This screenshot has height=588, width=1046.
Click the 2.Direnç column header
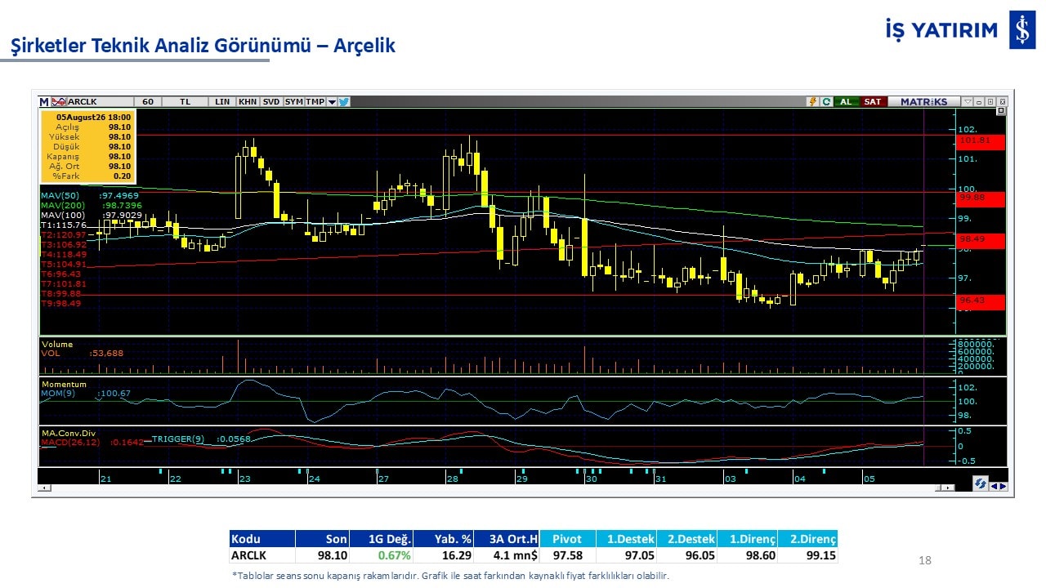pos(807,539)
